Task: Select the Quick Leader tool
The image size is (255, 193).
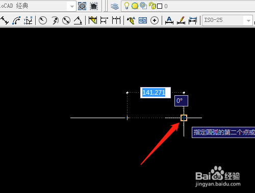Action: [x=131, y=20]
